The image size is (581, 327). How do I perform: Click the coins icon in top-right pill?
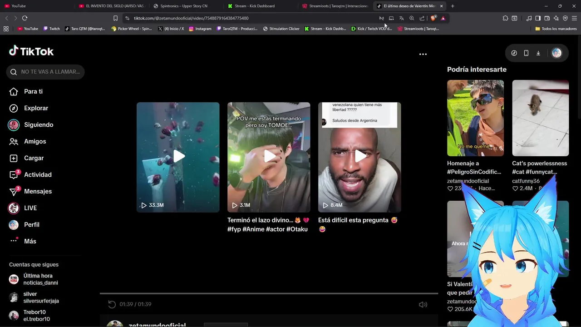click(514, 53)
